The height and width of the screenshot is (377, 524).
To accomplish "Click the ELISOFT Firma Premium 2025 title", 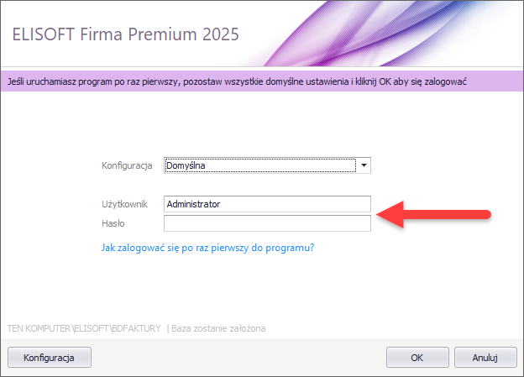I will (x=125, y=34).
